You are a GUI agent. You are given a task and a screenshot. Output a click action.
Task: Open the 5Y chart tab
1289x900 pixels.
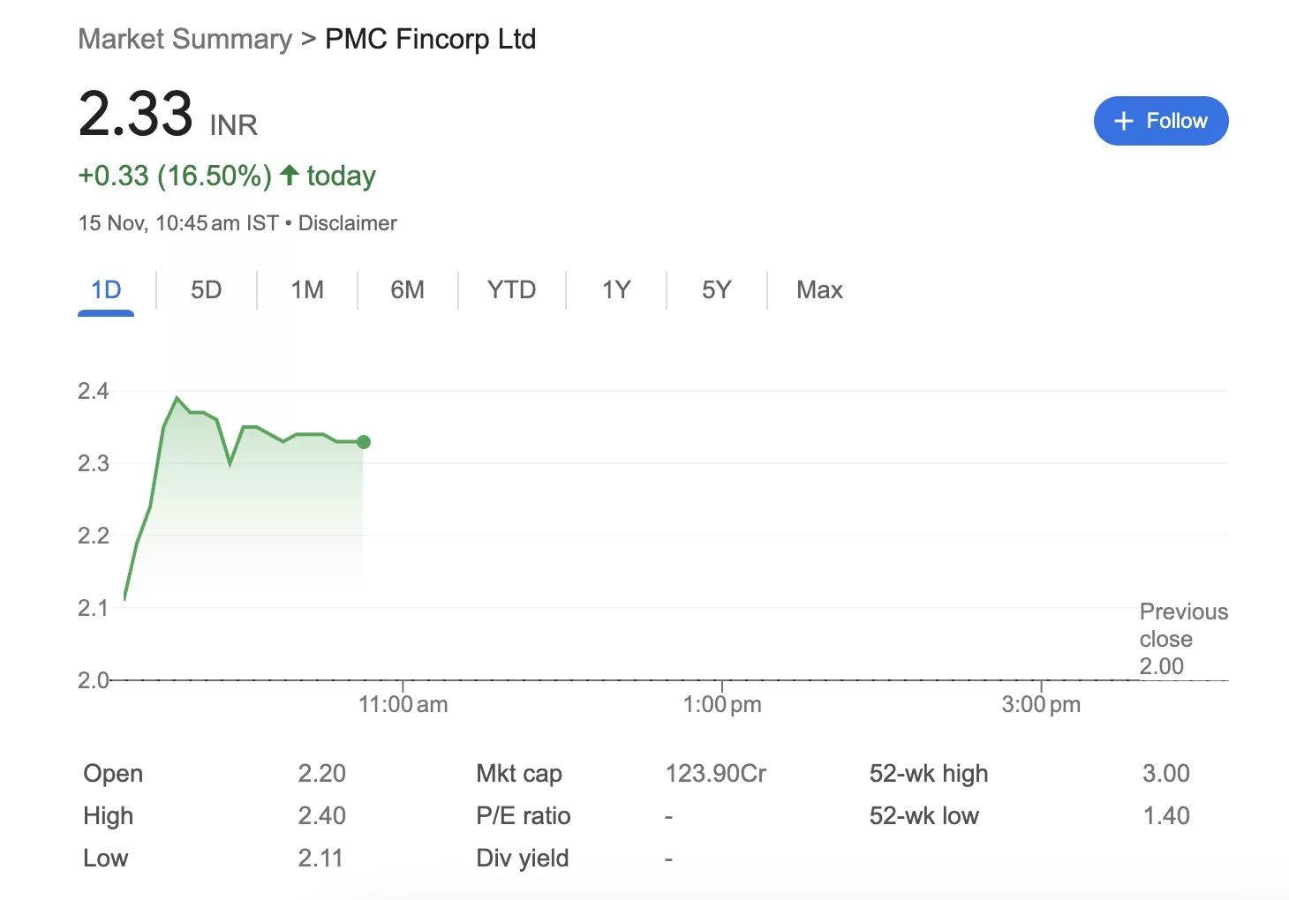click(716, 290)
